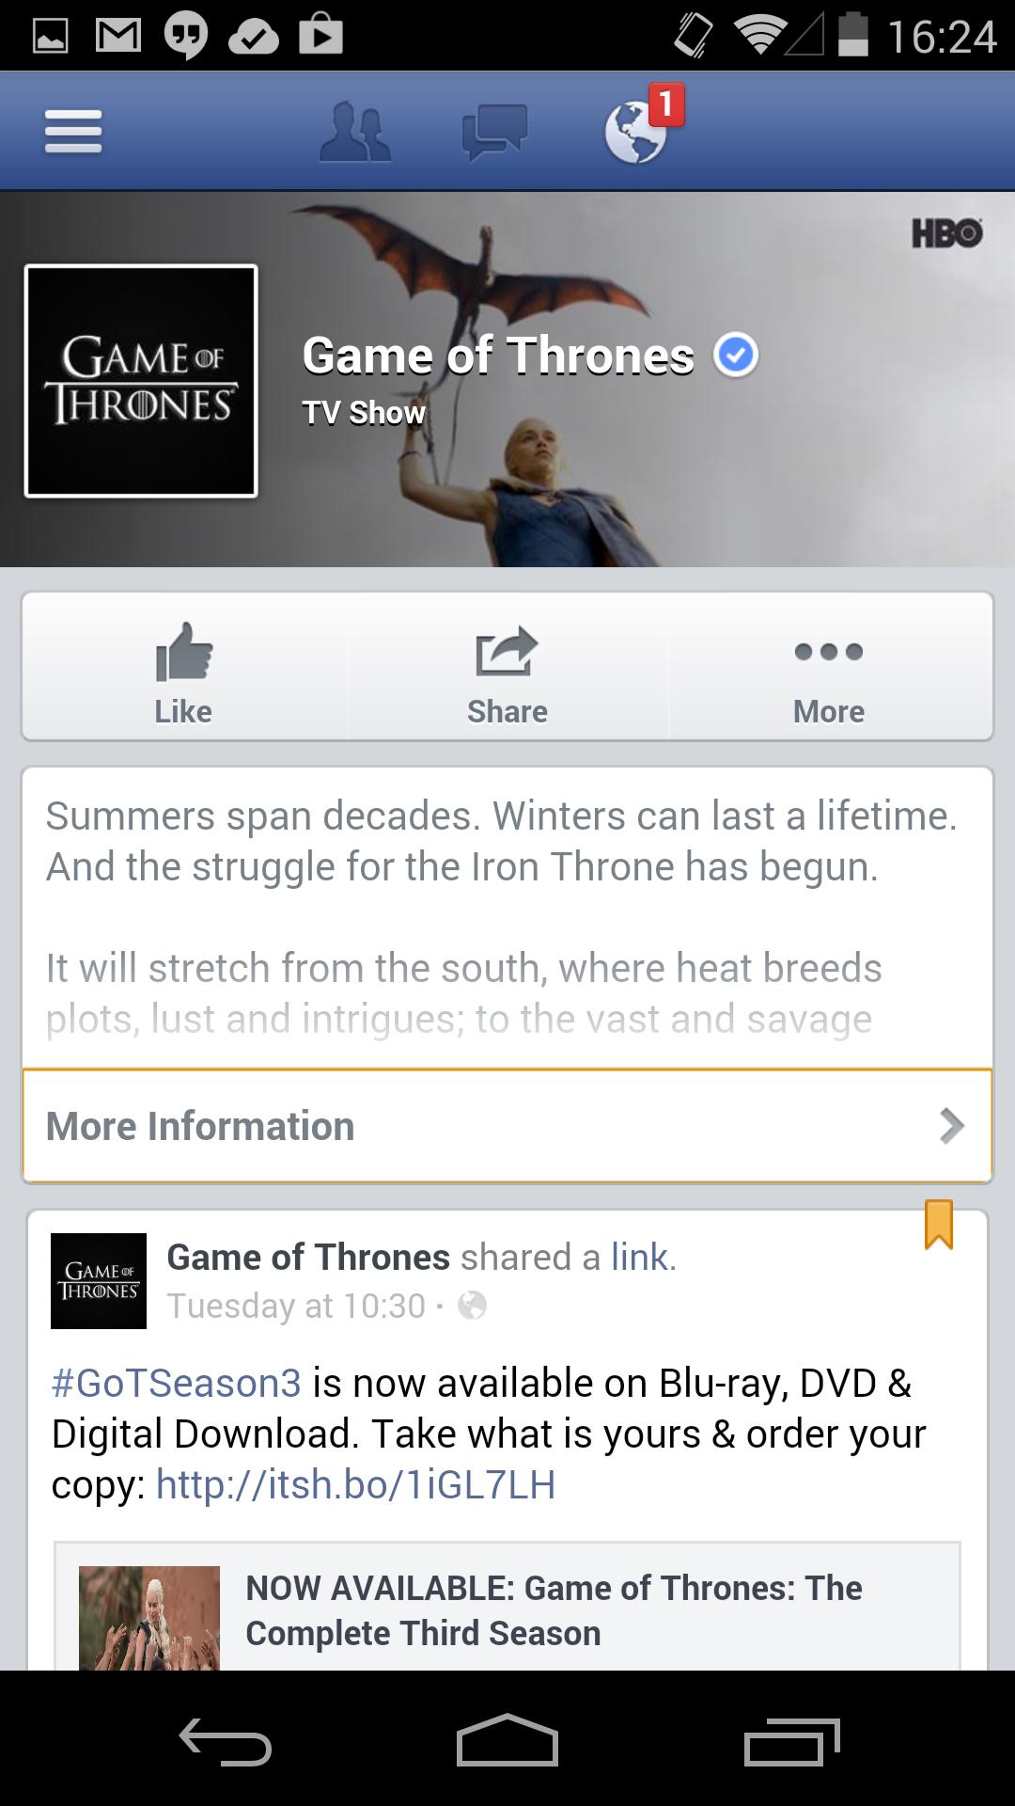The image size is (1015, 1806).
Task: Open the hamburger side menu
Action: (73, 131)
